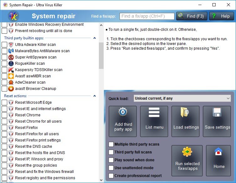Click shield icon beside Reset the DNS cache

tap(11, 147)
